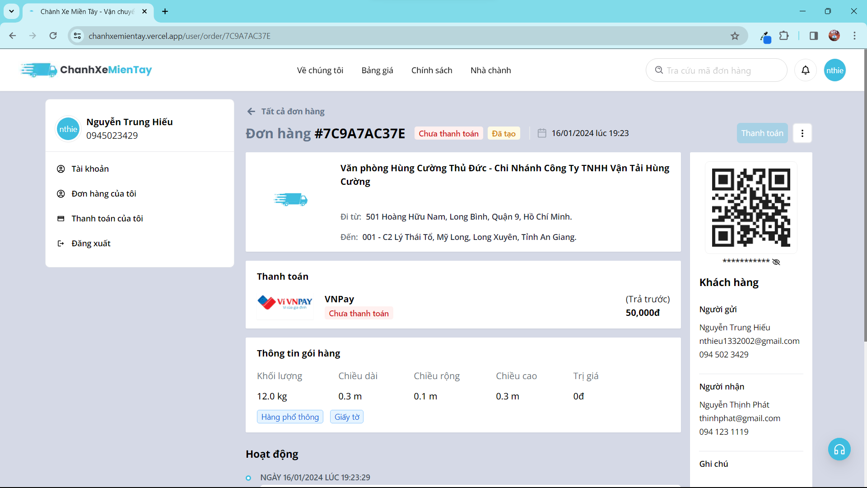This screenshot has height=488, width=867.
Task: Open browser extensions puzzle icon
Action: click(784, 36)
